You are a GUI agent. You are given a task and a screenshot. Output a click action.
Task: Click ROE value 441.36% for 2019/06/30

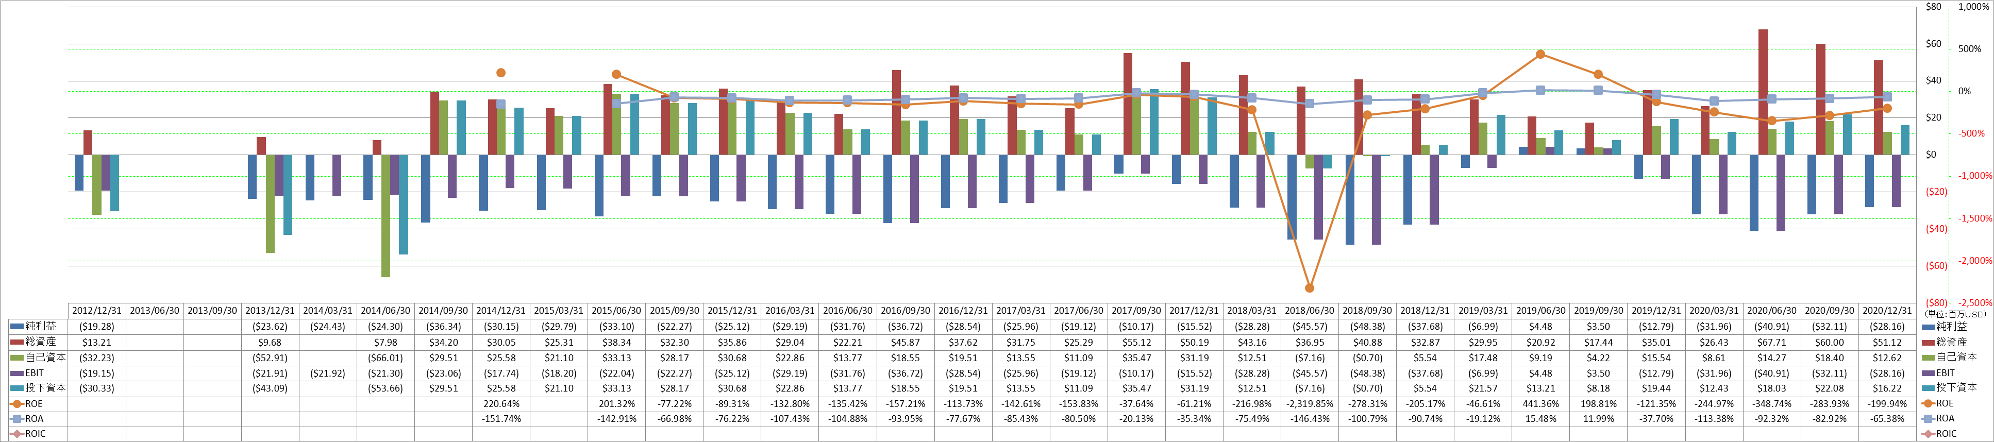(1541, 403)
